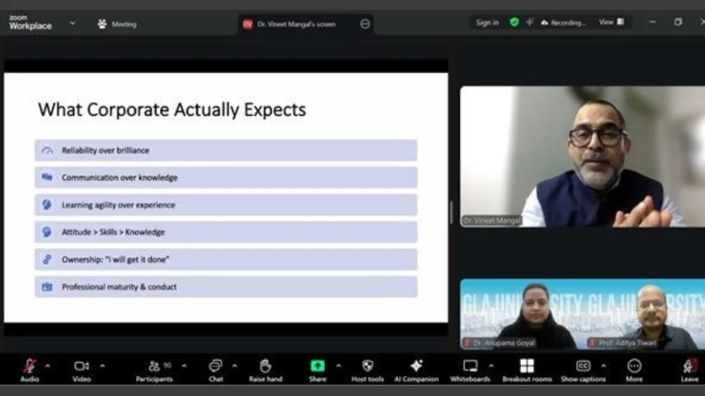Open the Zoom Workplace dropdown chevron
This screenshot has width=705, height=396.
[x=72, y=23]
